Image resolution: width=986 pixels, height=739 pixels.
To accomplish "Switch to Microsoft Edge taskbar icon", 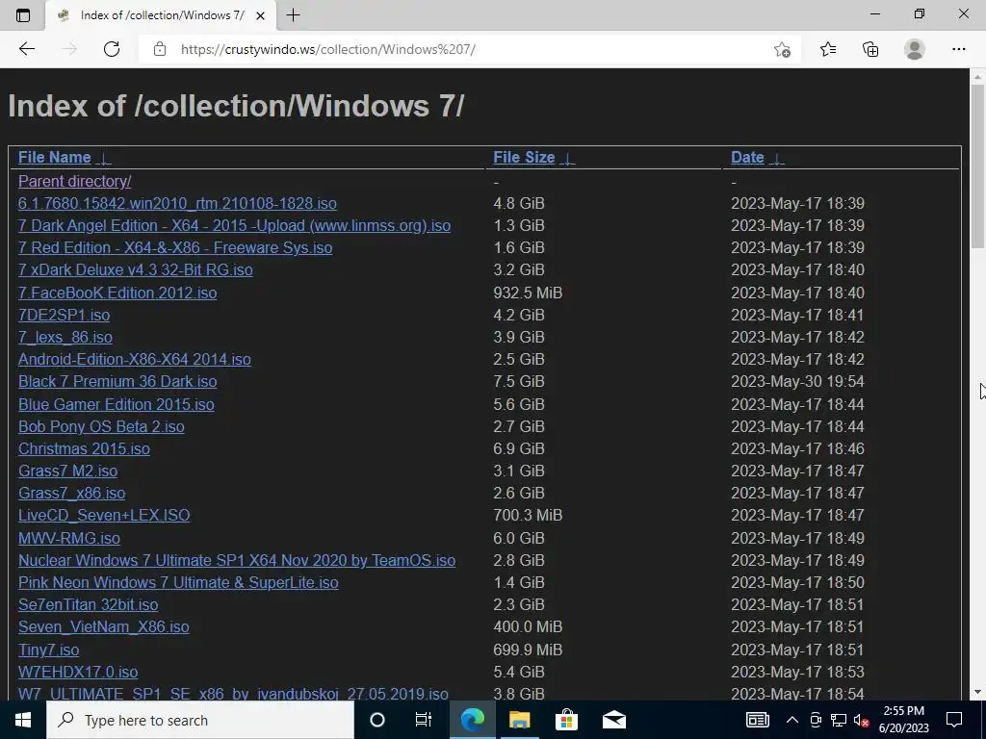I will click(x=473, y=720).
